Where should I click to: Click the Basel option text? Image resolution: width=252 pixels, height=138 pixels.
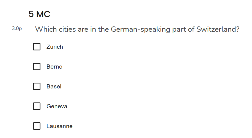pyautogui.click(x=54, y=86)
